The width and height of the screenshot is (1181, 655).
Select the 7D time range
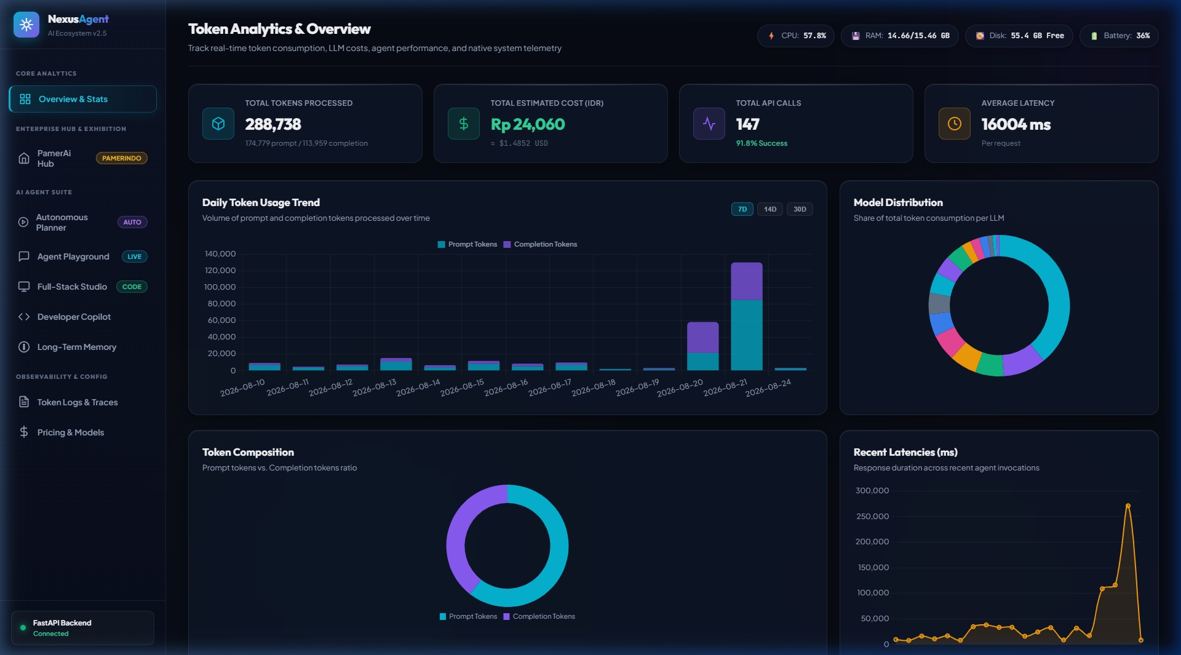[x=742, y=209]
